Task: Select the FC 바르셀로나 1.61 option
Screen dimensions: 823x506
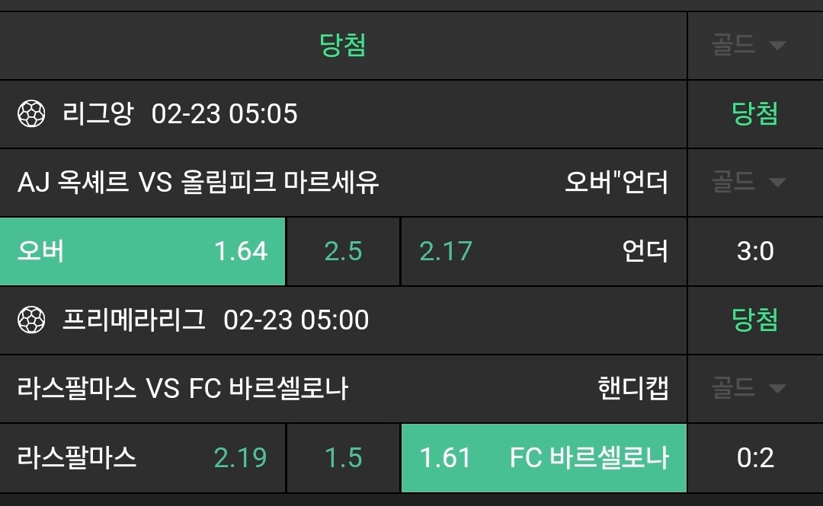Action: [543, 457]
